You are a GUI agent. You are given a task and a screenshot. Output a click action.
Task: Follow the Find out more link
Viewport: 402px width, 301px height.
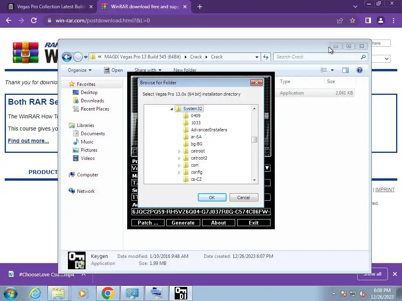point(28,141)
